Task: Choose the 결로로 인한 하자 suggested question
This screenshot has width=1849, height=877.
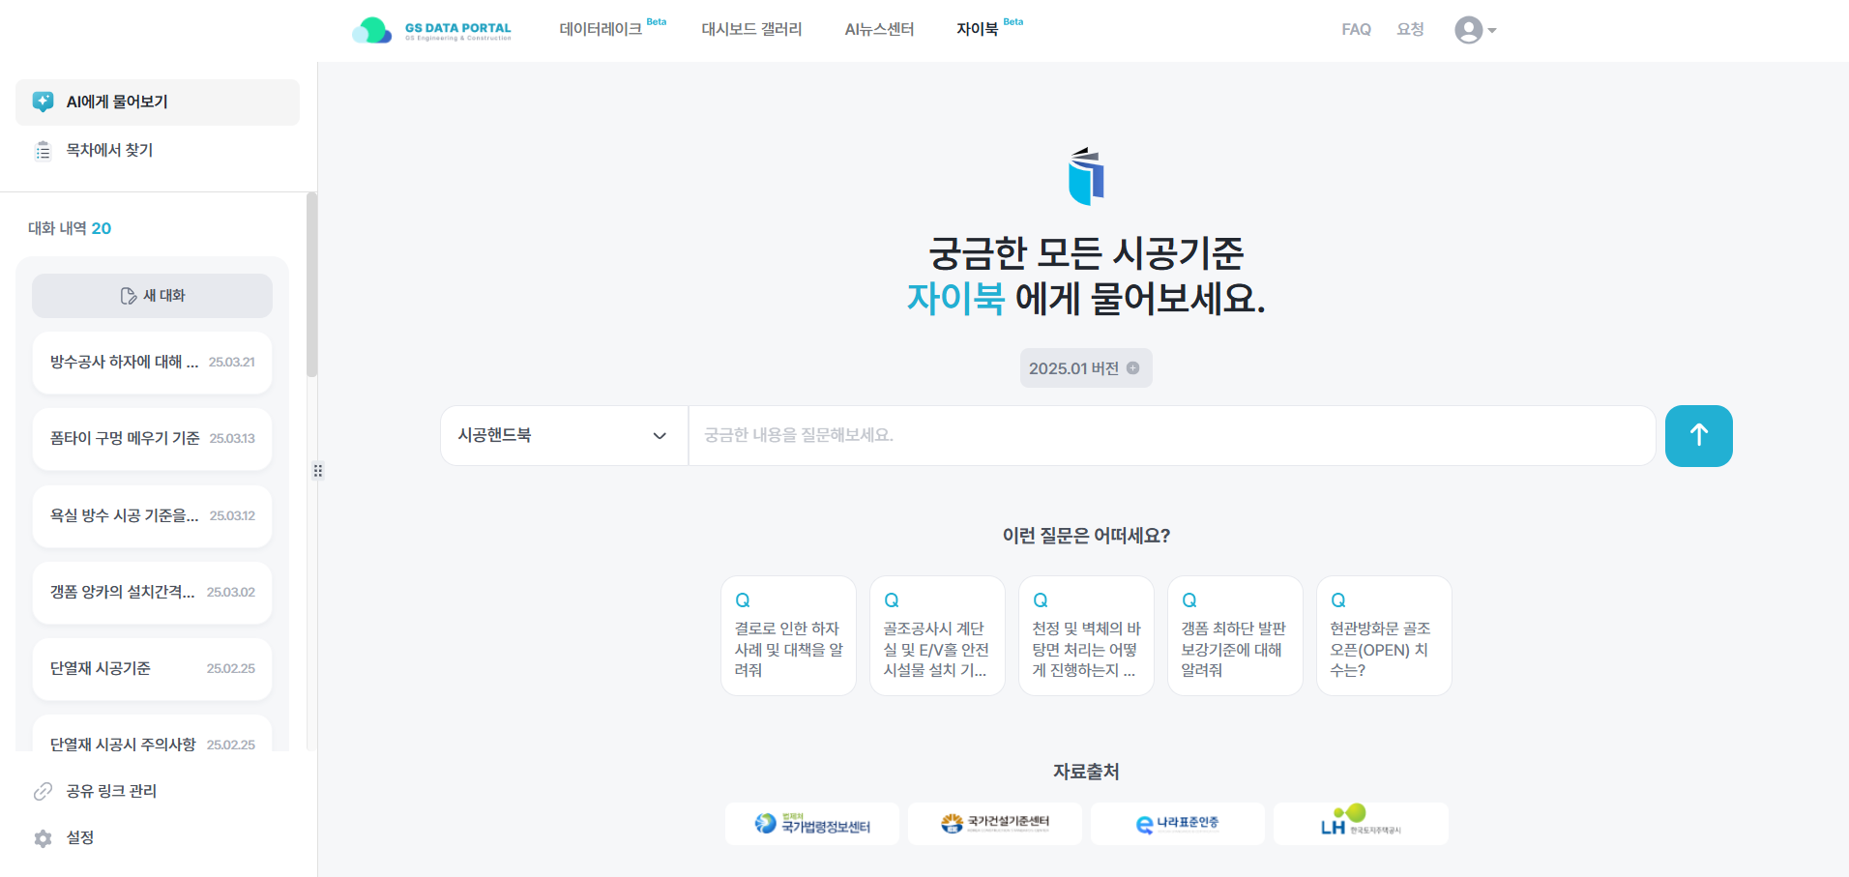Action: (x=788, y=636)
